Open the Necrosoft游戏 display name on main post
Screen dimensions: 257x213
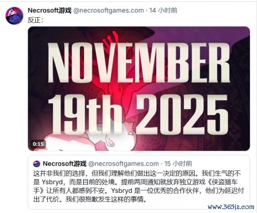pyautogui.click(x=50, y=11)
